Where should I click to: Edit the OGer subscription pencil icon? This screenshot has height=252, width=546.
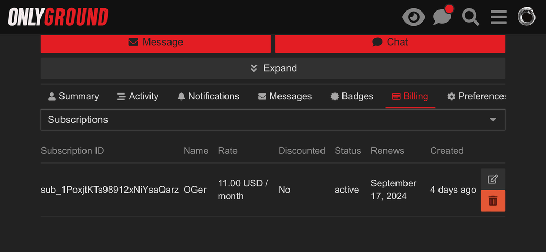pos(493,179)
